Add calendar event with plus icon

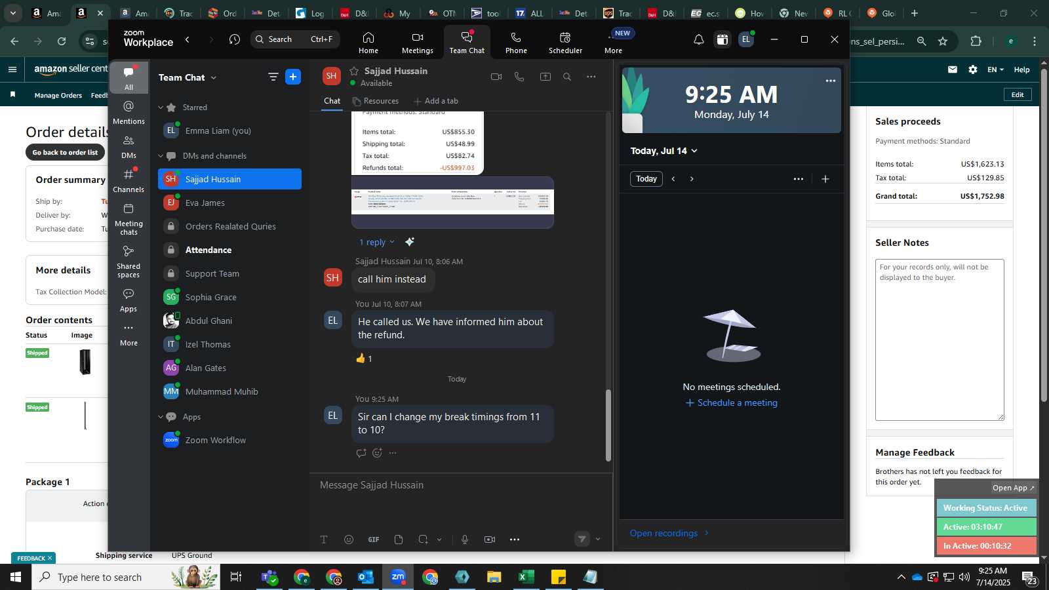[825, 179]
